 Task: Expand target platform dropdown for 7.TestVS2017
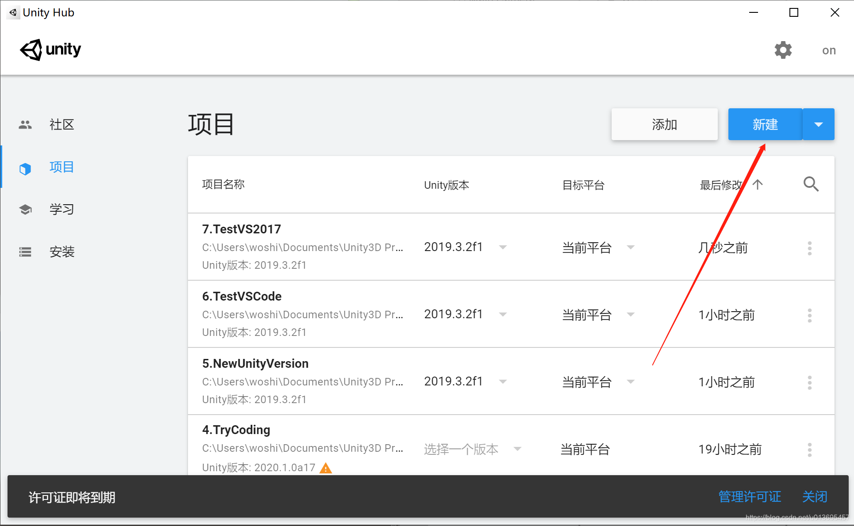(x=631, y=247)
